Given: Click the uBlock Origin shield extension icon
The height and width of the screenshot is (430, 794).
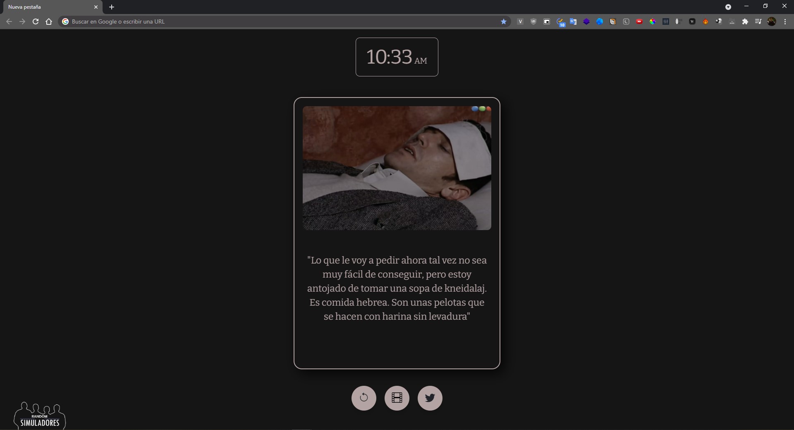Looking at the screenshot, I should coord(533,21).
